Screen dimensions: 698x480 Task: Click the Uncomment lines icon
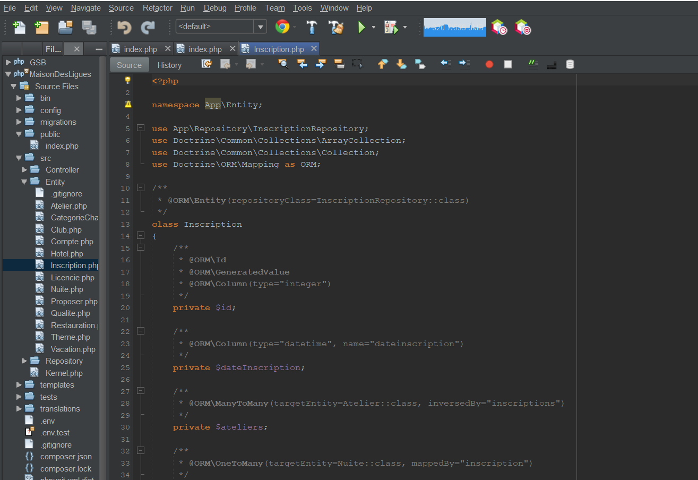pos(551,64)
